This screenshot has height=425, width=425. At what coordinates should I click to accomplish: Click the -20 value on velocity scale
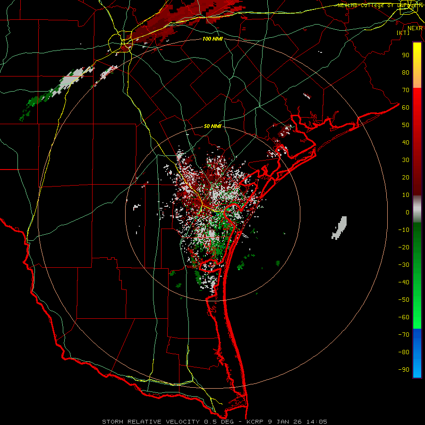404,247
